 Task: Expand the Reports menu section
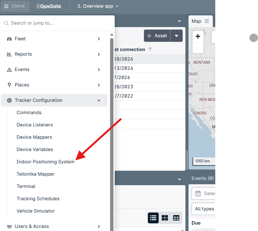54,54
